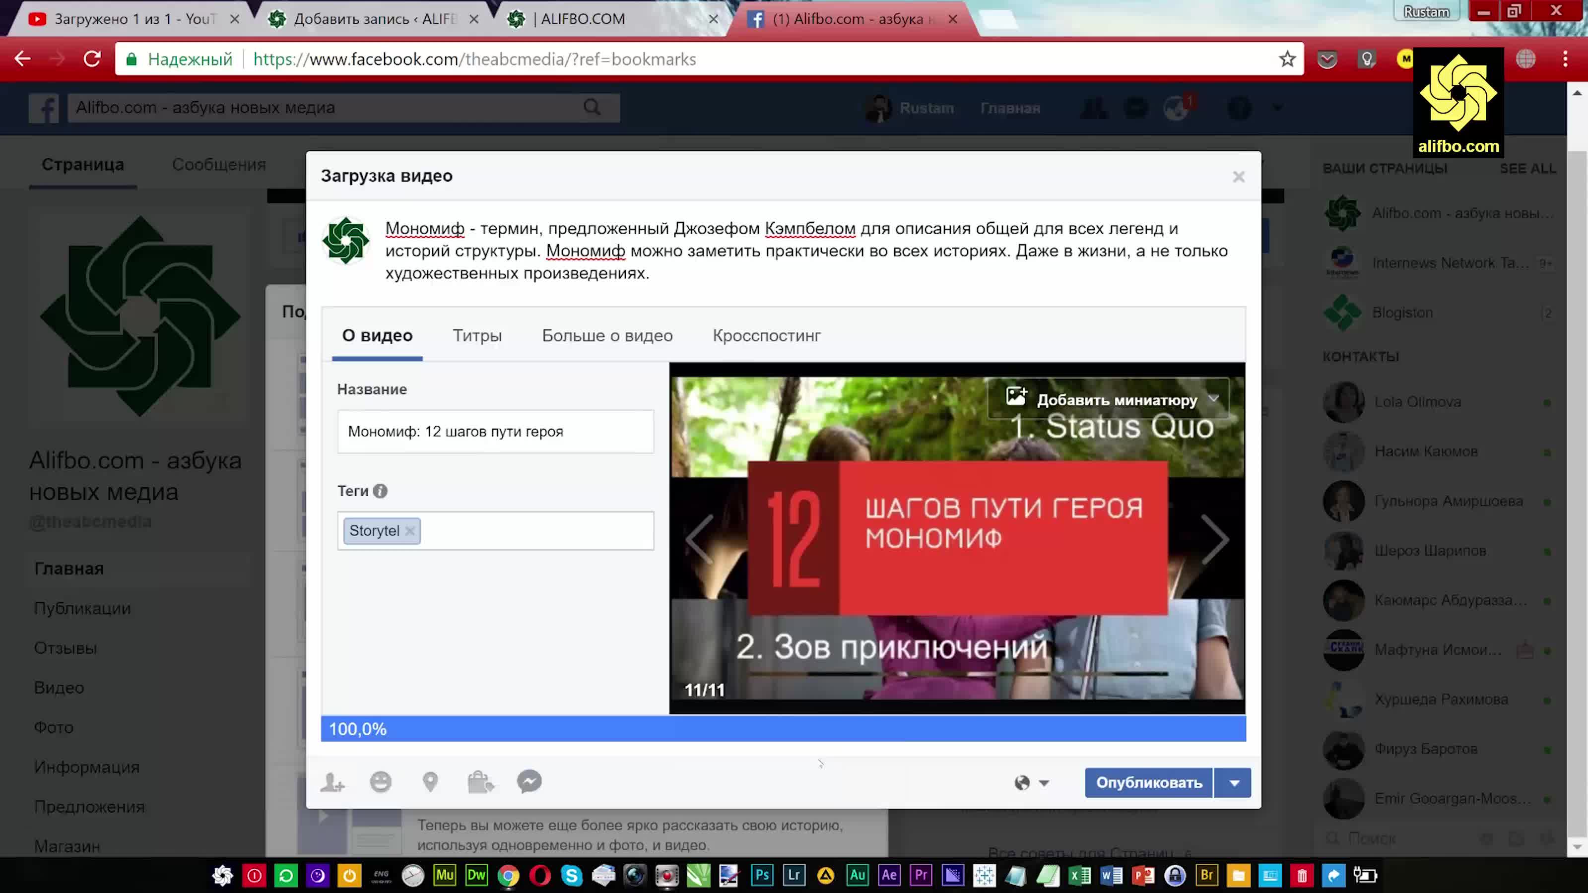Click the search magnifier in Facebook bar
1588x893 pixels.
[592, 108]
